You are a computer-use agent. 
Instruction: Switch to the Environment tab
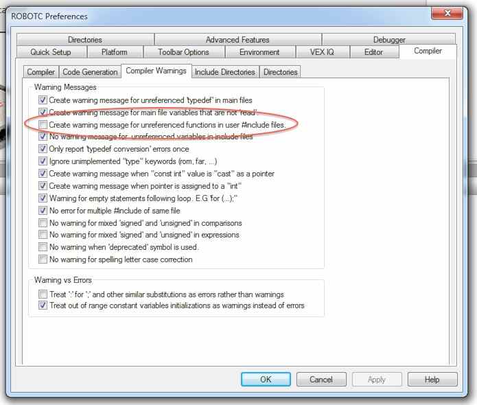tap(259, 52)
